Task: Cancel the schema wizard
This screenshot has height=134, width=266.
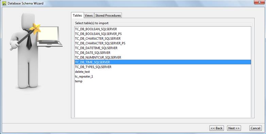Action: pos(255,128)
